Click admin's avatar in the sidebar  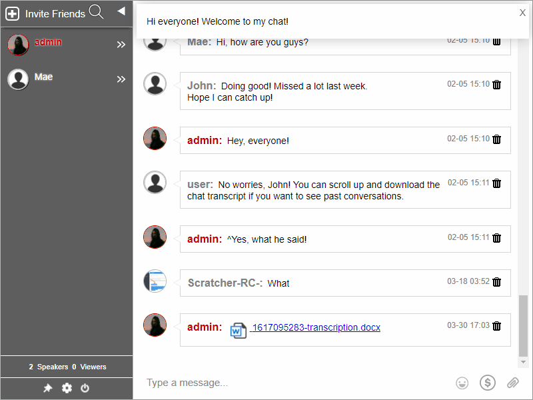click(18, 44)
